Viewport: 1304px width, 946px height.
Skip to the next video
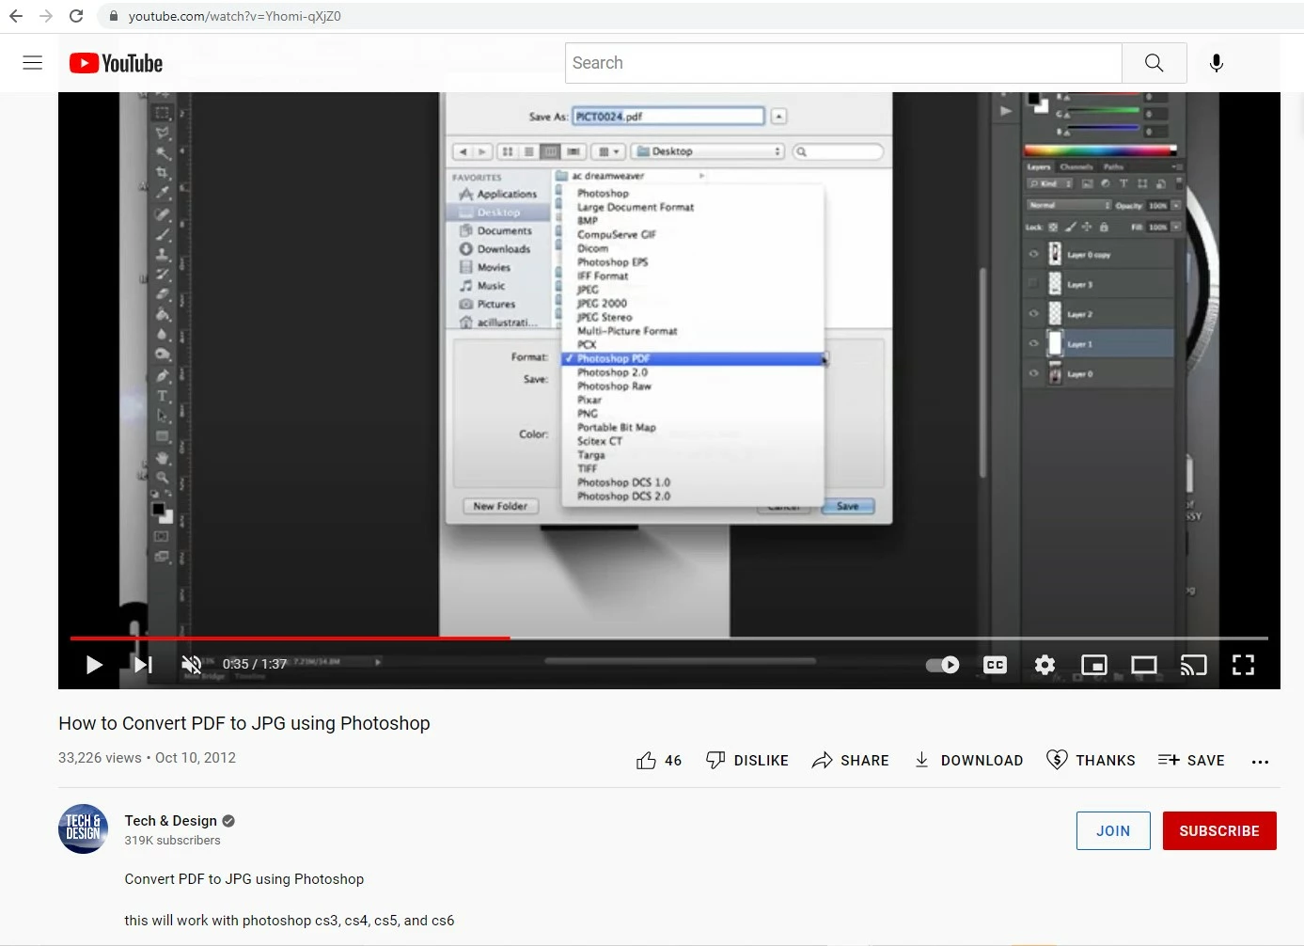[x=143, y=665]
